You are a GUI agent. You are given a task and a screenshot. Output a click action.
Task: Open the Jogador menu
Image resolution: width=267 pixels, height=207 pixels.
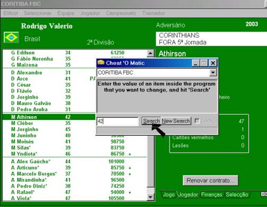click(x=90, y=13)
